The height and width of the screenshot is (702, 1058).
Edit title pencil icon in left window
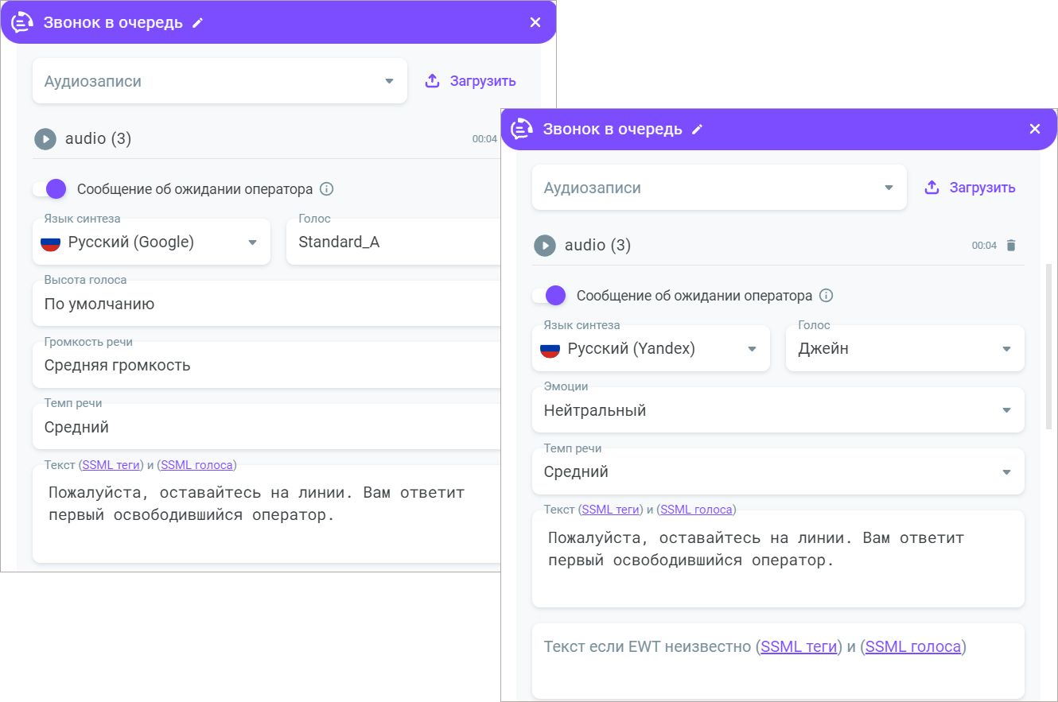coord(198,23)
